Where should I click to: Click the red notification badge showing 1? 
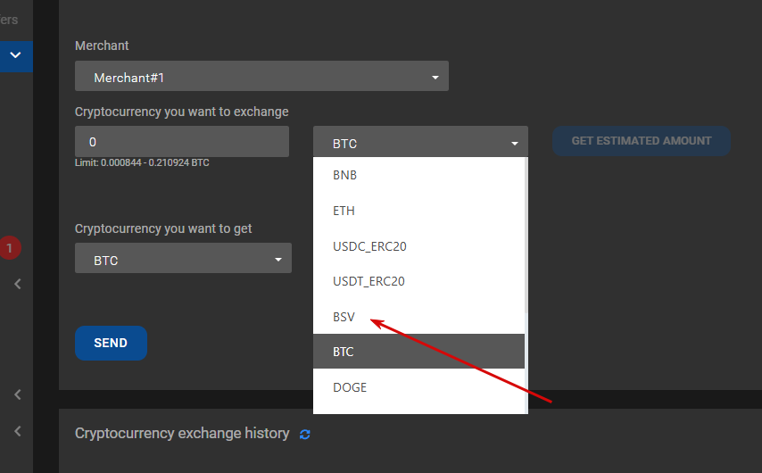[9, 248]
